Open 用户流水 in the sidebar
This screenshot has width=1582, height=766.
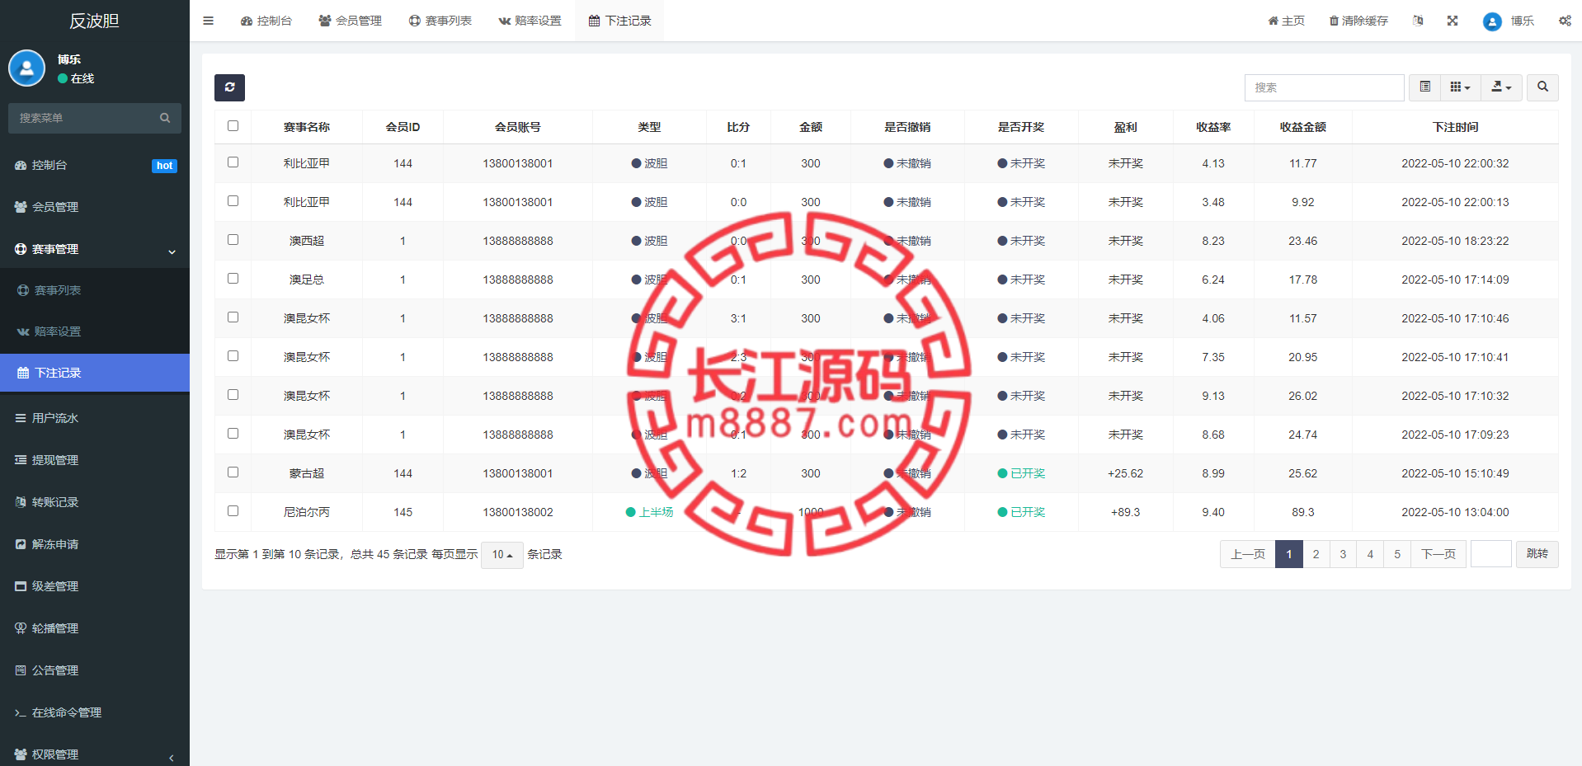[x=95, y=418]
